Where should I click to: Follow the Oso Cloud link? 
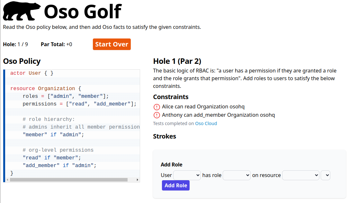click(x=206, y=123)
